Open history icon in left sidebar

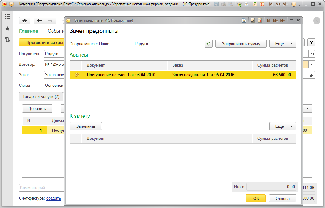coord(7,40)
